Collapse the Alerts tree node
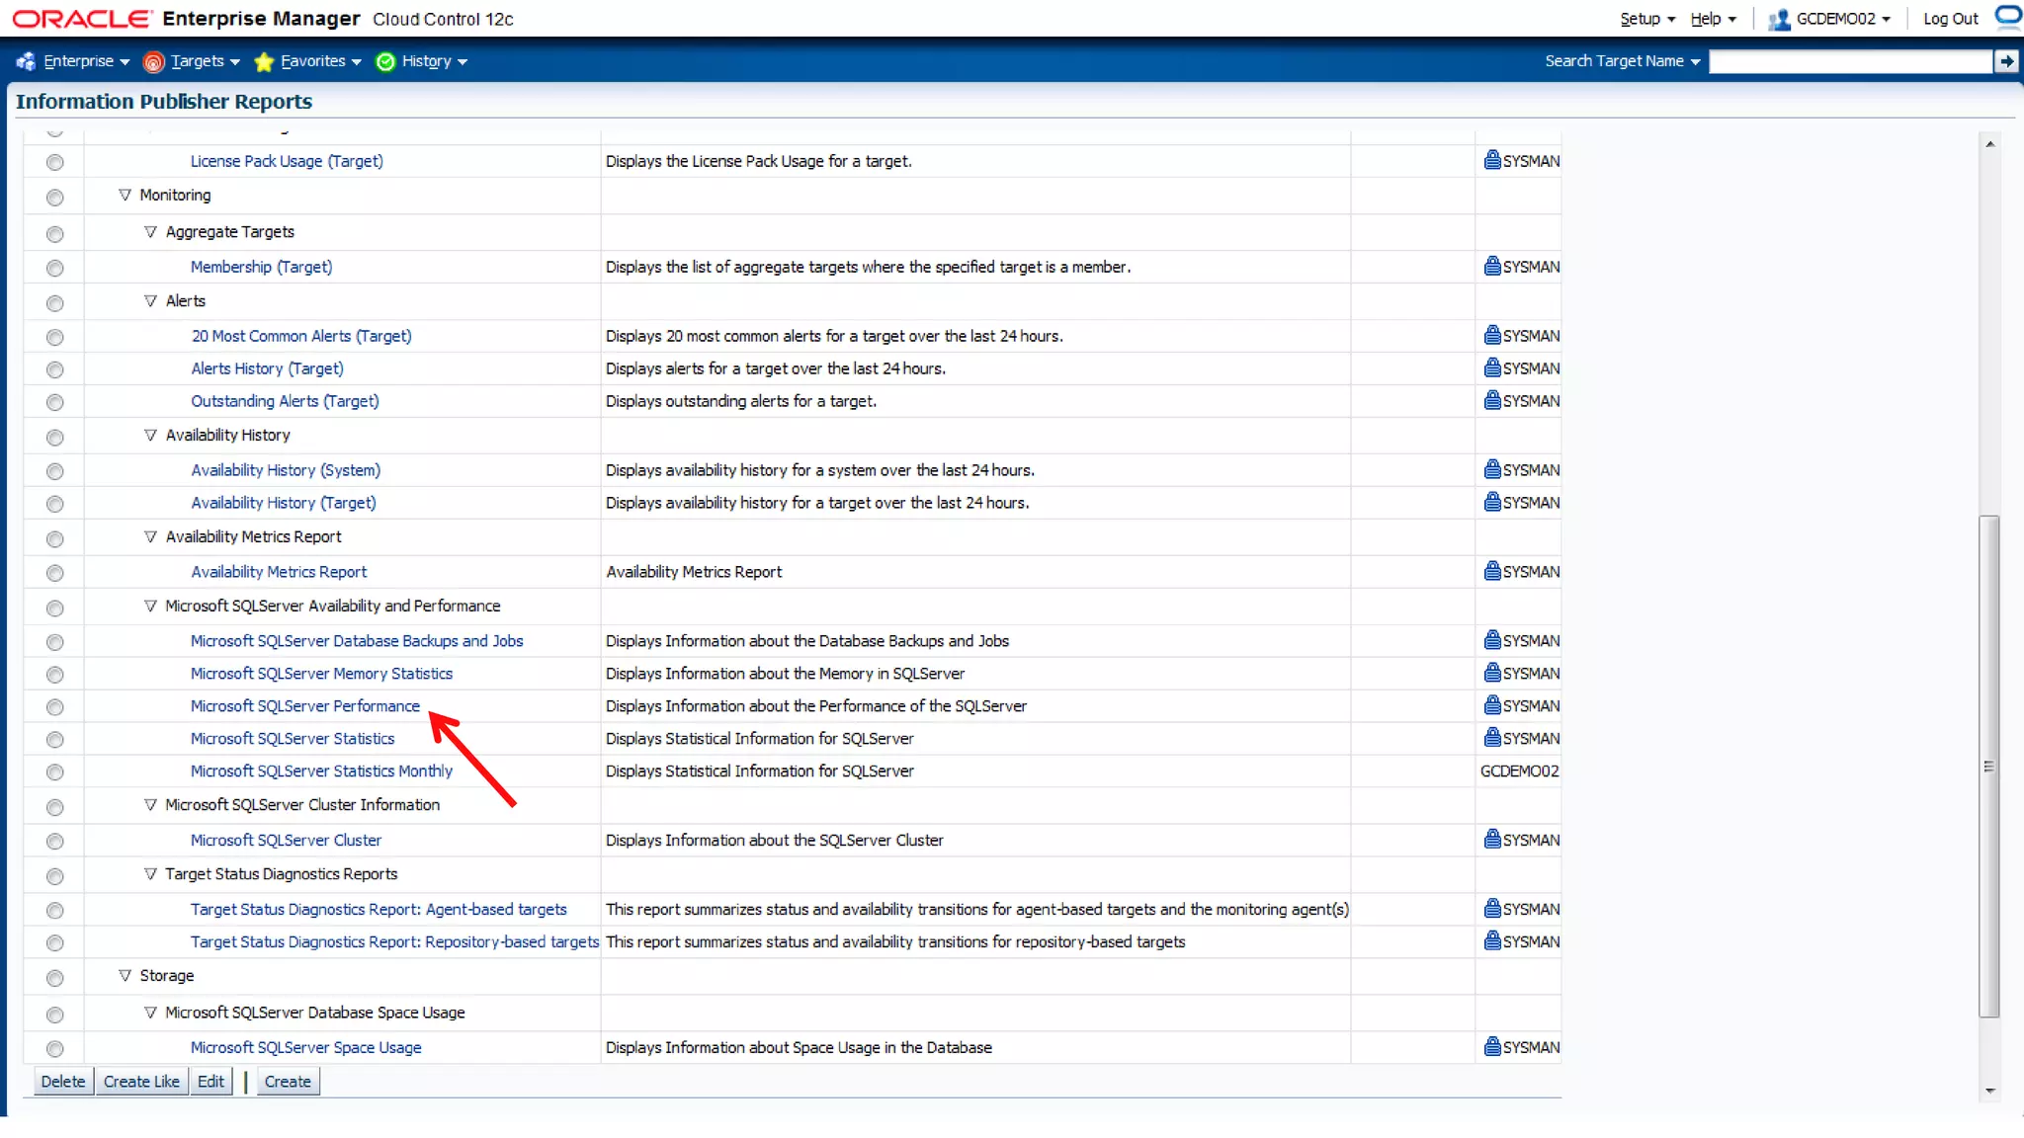This screenshot has width=2024, height=1138. 150,300
